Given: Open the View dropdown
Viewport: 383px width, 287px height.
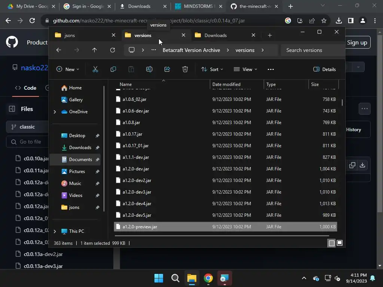Looking at the screenshot, I should (245, 69).
